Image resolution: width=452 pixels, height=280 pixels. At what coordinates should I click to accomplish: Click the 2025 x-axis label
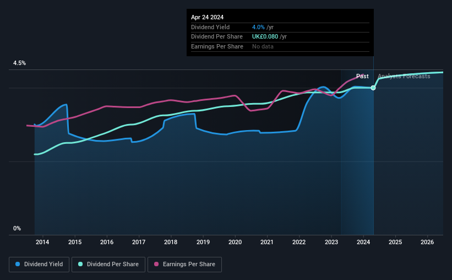[x=395, y=242]
